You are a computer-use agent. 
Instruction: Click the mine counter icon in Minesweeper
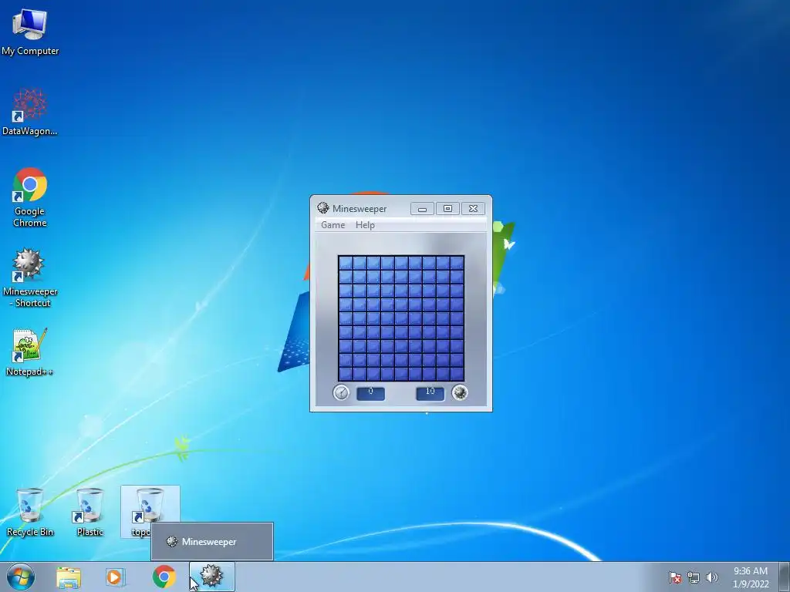click(x=460, y=392)
